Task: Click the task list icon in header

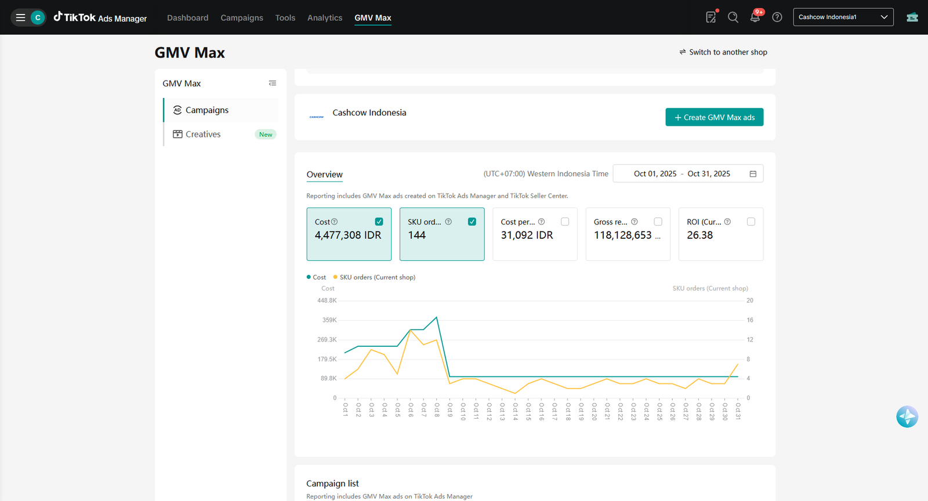Action: 711,17
